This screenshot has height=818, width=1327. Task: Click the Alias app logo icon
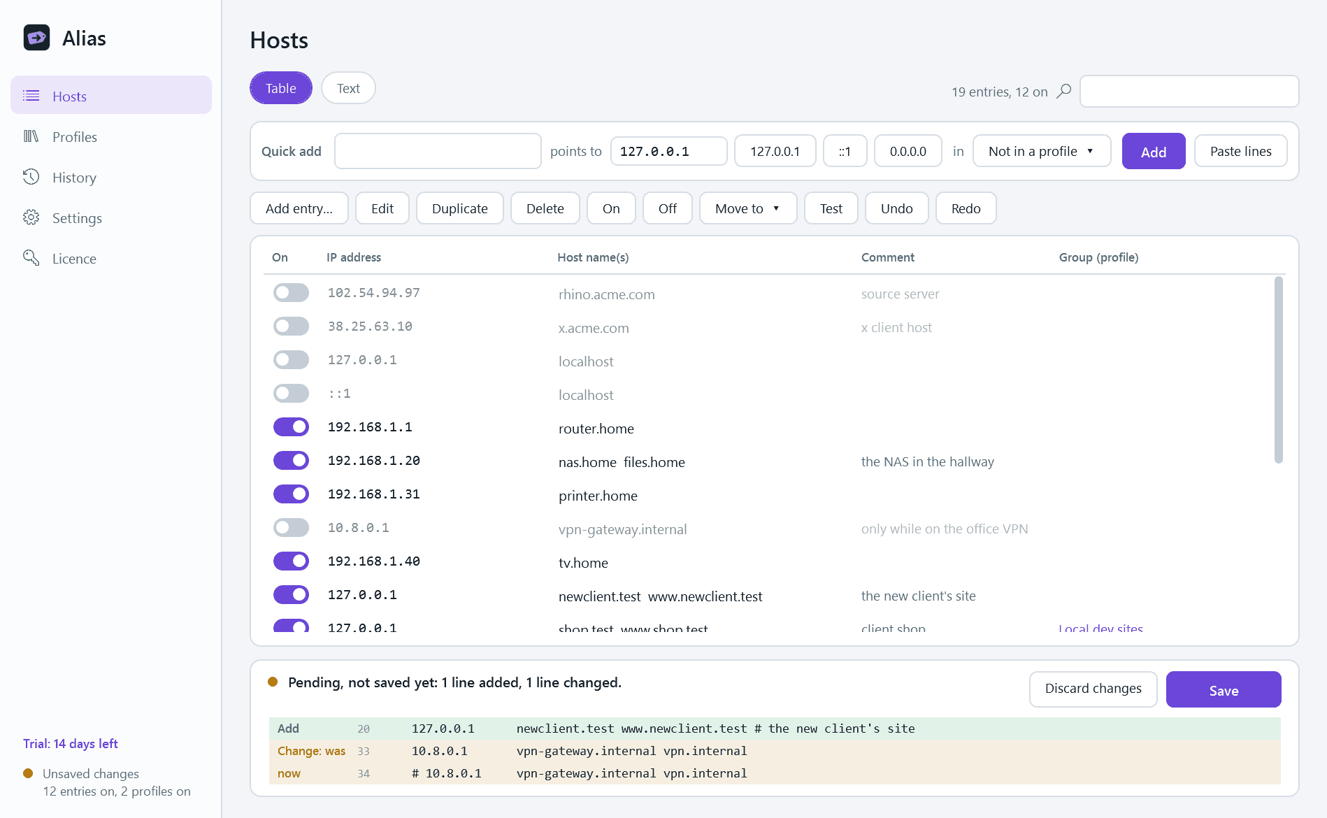[x=36, y=38]
